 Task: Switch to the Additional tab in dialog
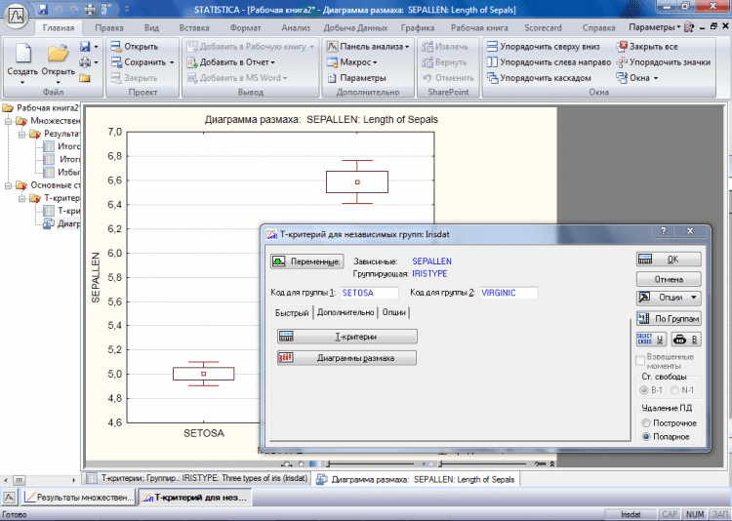point(346,312)
